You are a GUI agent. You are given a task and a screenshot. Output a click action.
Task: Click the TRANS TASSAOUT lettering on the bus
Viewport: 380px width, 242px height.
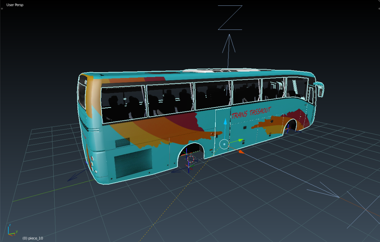[251, 113]
